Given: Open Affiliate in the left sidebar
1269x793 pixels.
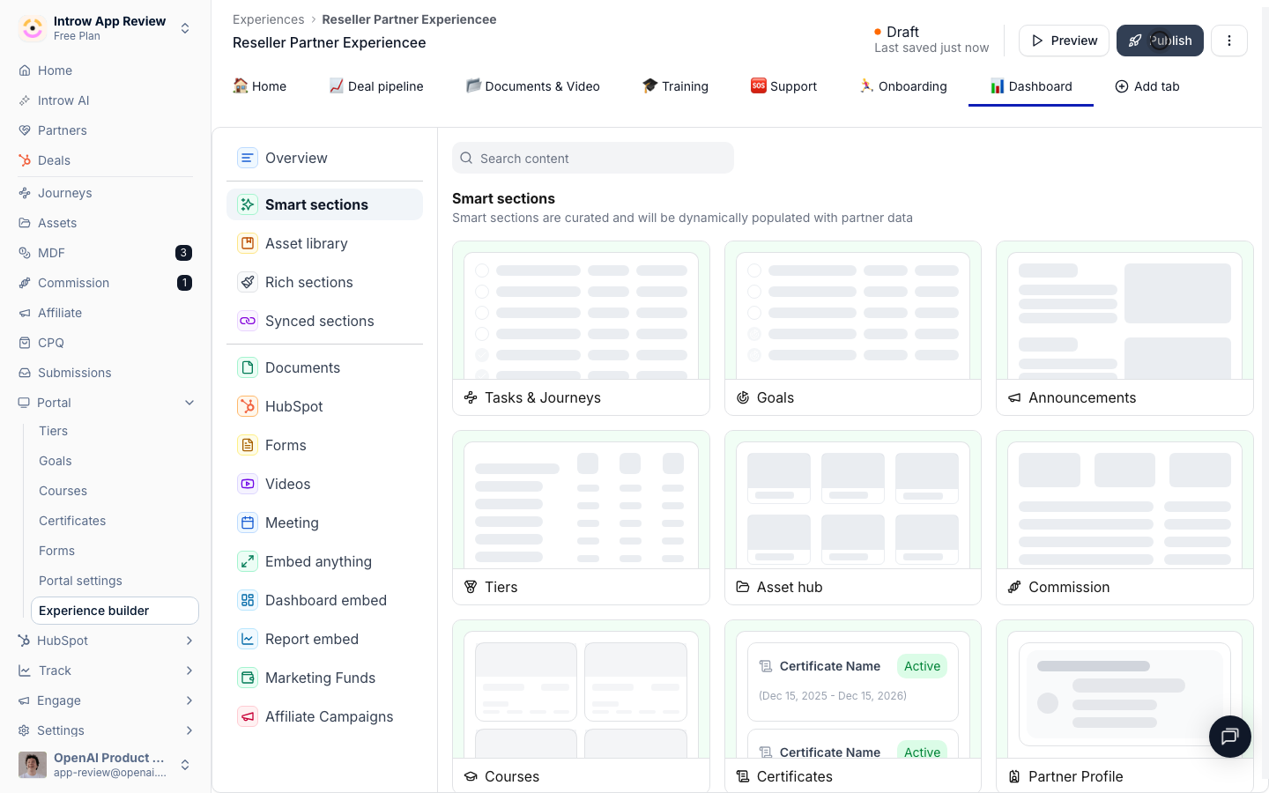Looking at the screenshot, I should point(60,313).
